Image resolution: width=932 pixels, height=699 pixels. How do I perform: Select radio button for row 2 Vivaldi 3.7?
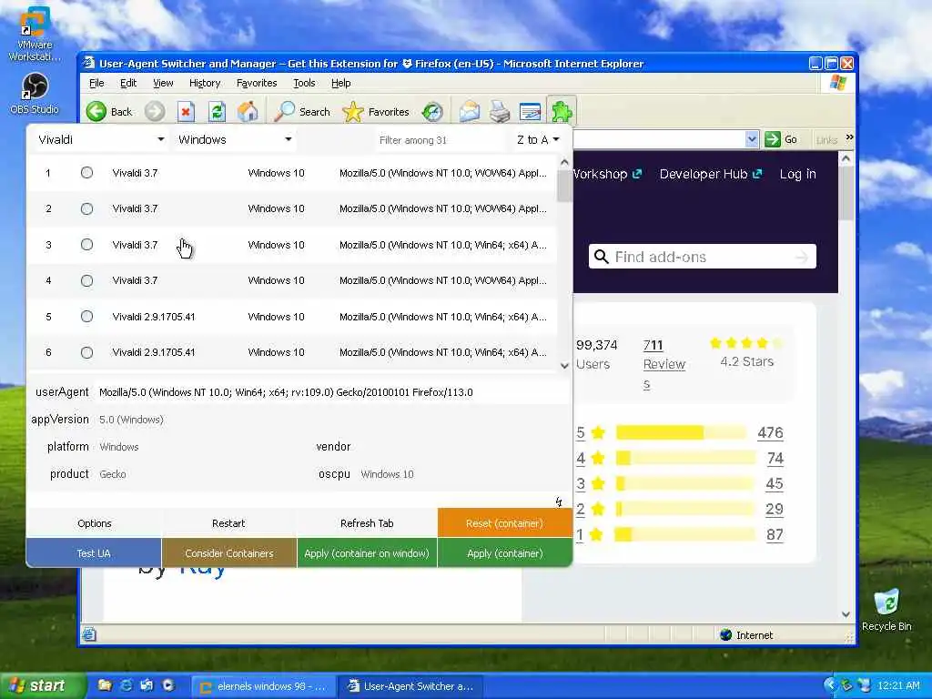[86, 208]
